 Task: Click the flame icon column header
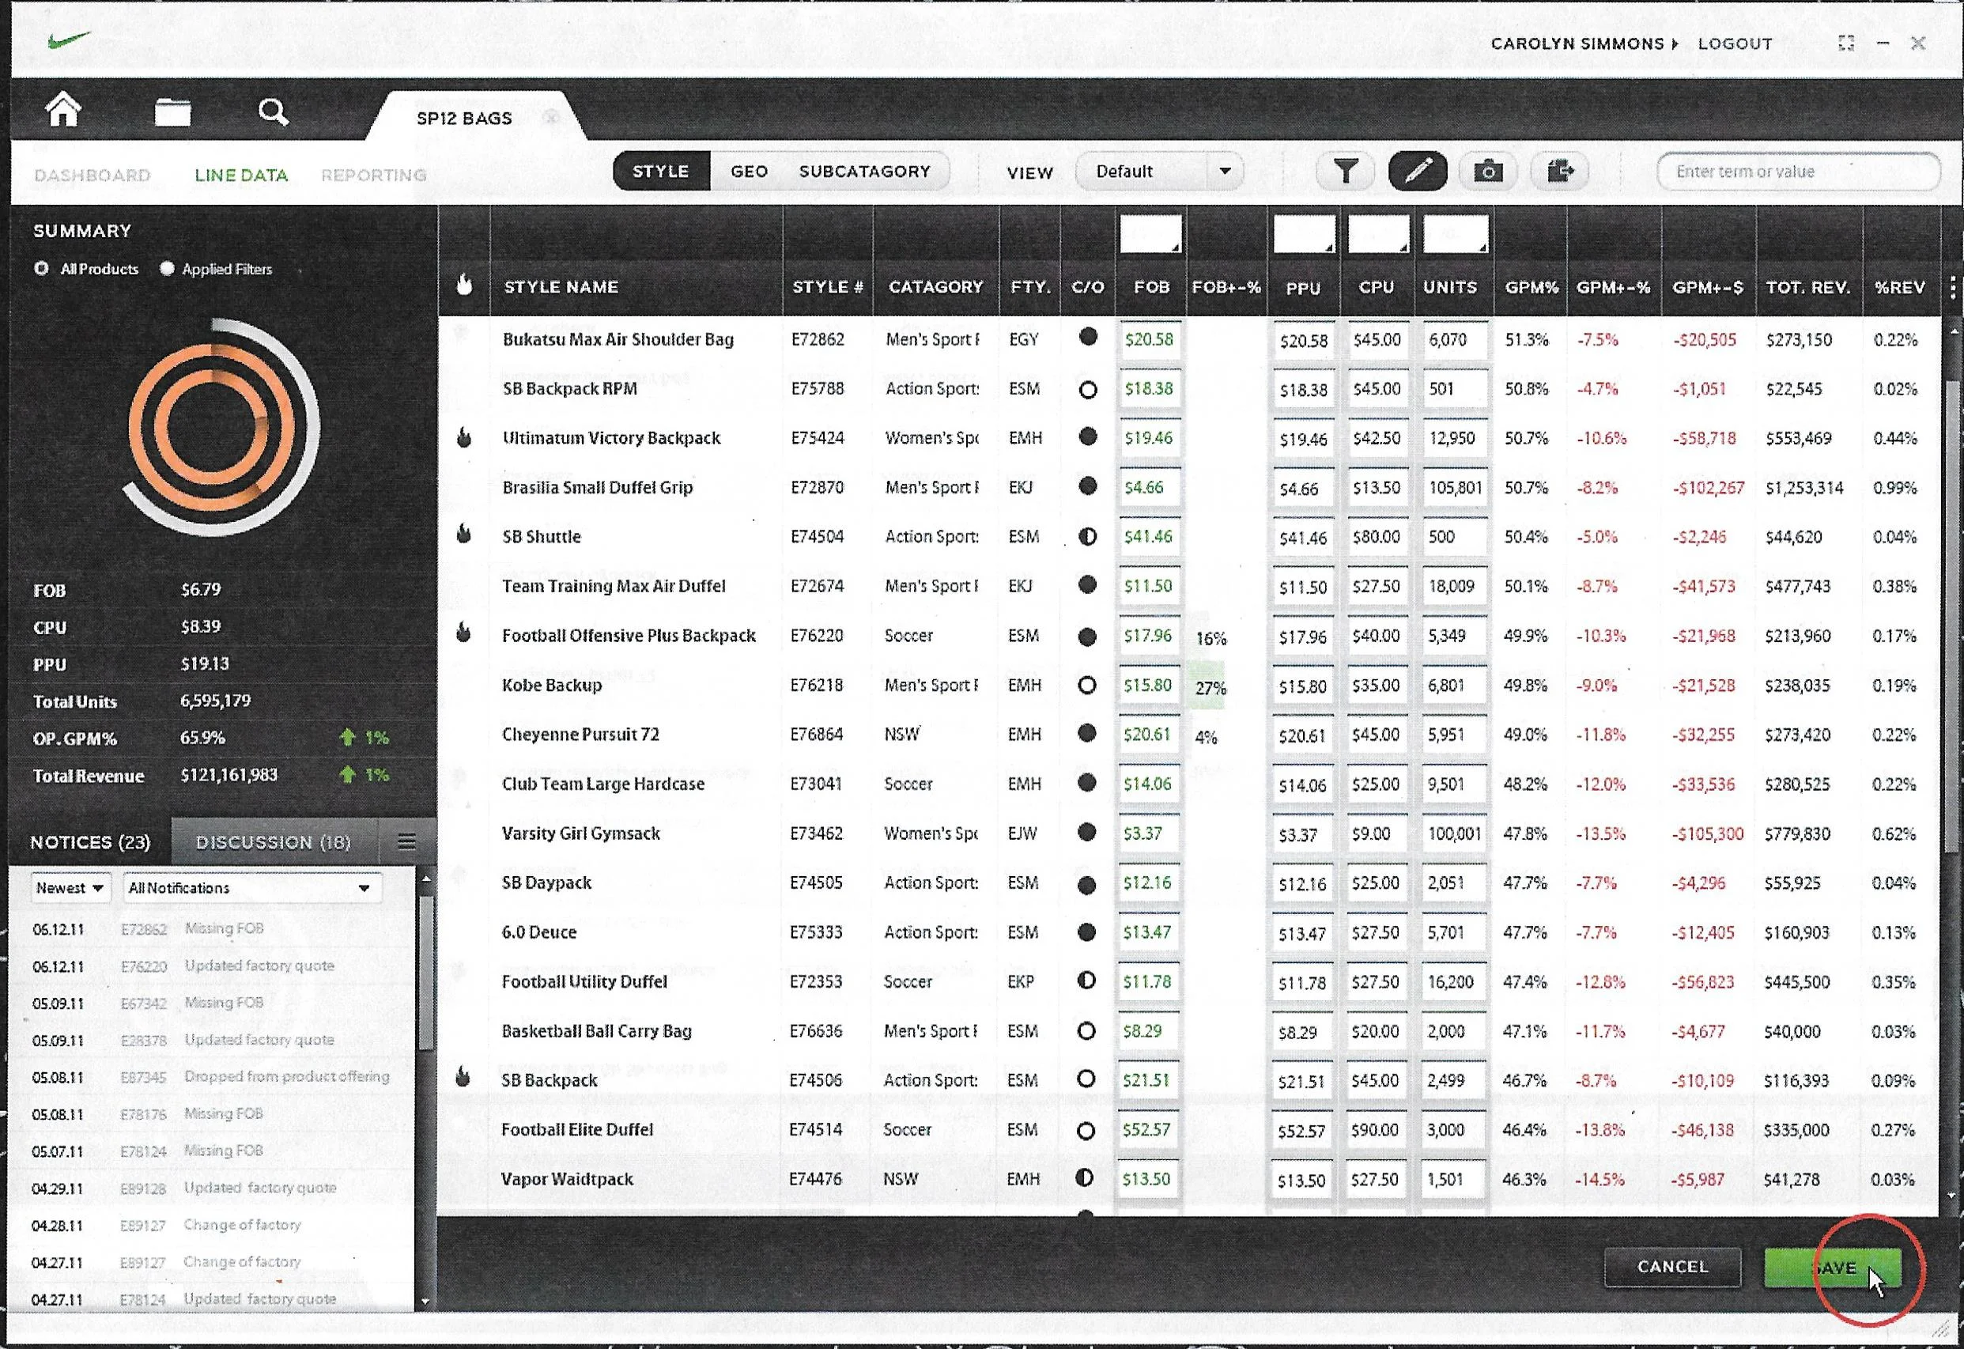click(x=464, y=285)
